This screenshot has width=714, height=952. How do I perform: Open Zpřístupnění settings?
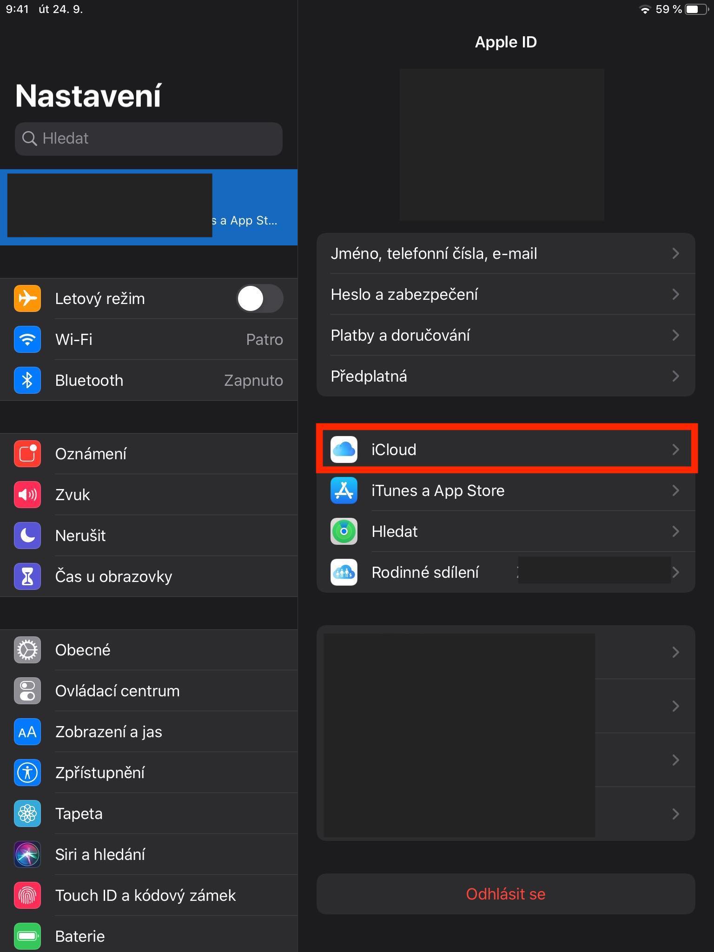click(149, 772)
